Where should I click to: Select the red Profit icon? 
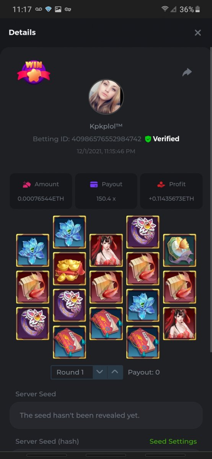[x=161, y=184]
